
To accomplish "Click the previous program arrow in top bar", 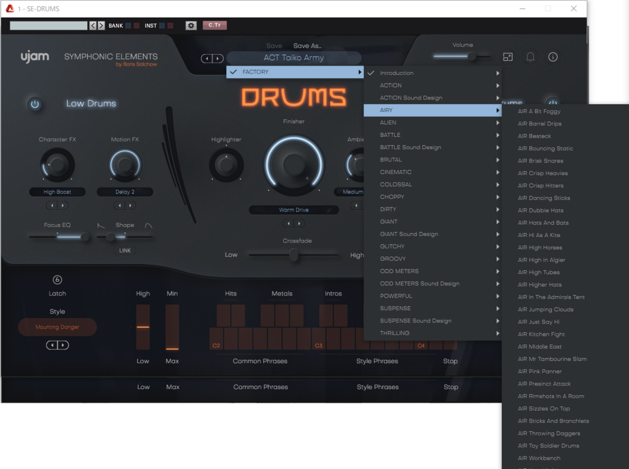I will pyautogui.click(x=93, y=25).
